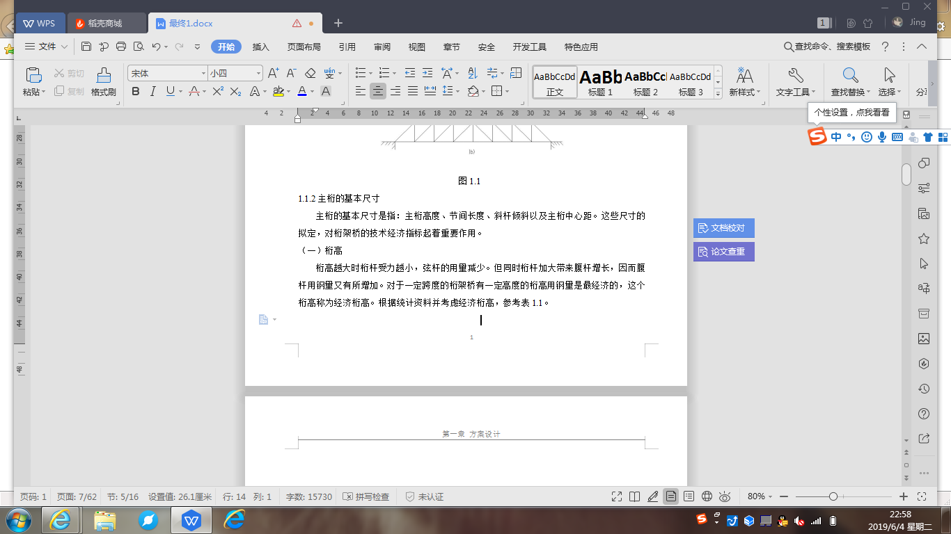Viewport: 951px width, 534px height.
Task: Open the 页面布局 ribbon tab
Action: point(304,47)
